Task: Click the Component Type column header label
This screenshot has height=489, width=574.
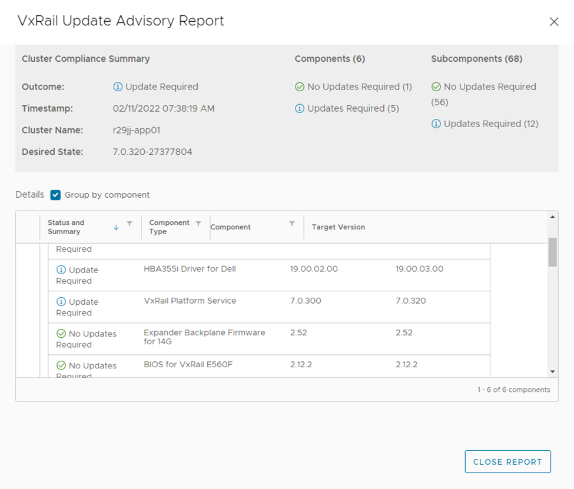Action: click(169, 227)
